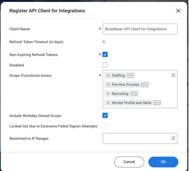The image size is (189, 171).
Task: Open related actions for Pre-Hire Process
Action: coord(145,85)
